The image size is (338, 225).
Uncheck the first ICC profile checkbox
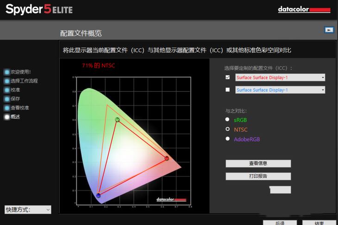[x=227, y=77]
